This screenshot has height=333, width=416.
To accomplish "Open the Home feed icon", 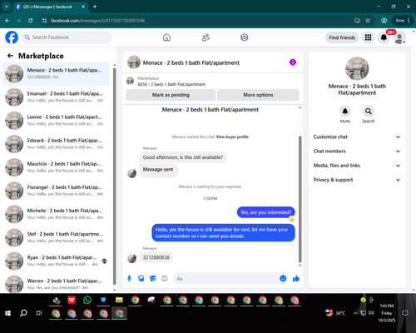I will click(166, 37).
